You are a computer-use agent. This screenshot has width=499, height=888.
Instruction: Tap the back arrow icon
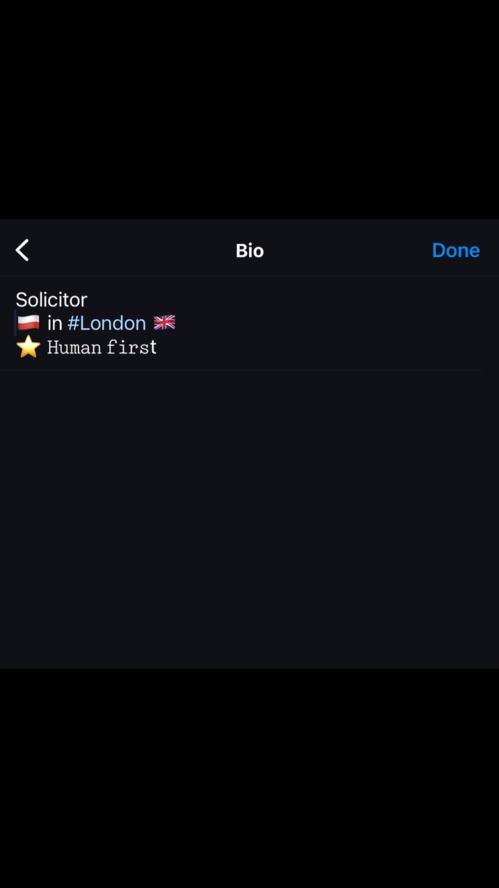22,250
